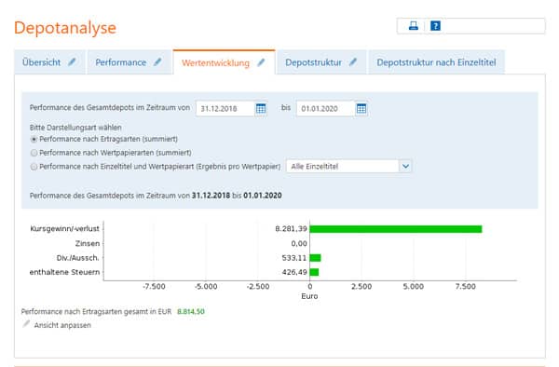
Task: Click total performance value 8.814,50
Action: tap(191, 311)
